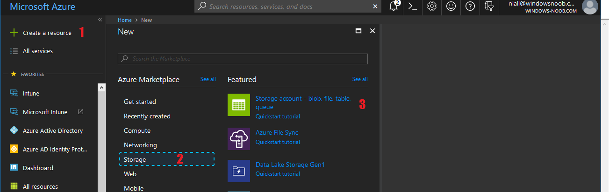
Task: Open the Azure File Sync link
Action: click(277, 133)
